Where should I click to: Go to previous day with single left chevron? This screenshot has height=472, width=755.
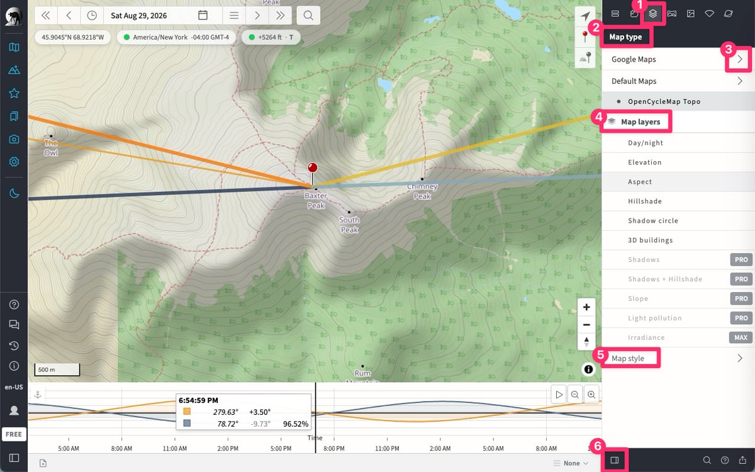click(69, 15)
